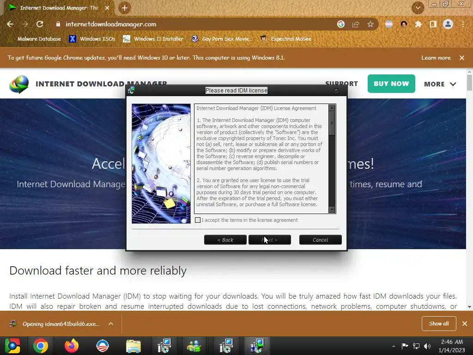Open the Chrome profile avatar
The height and width of the screenshot is (355, 473).
click(448, 24)
